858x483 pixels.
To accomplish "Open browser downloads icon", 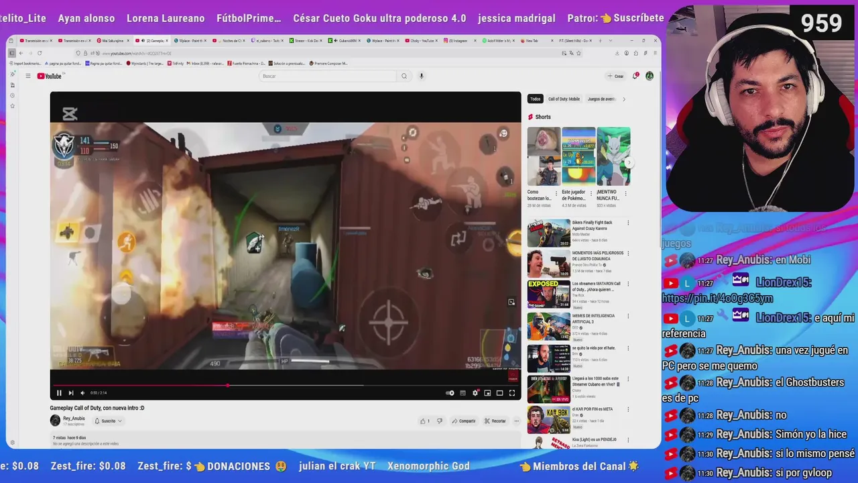I will coord(617,53).
